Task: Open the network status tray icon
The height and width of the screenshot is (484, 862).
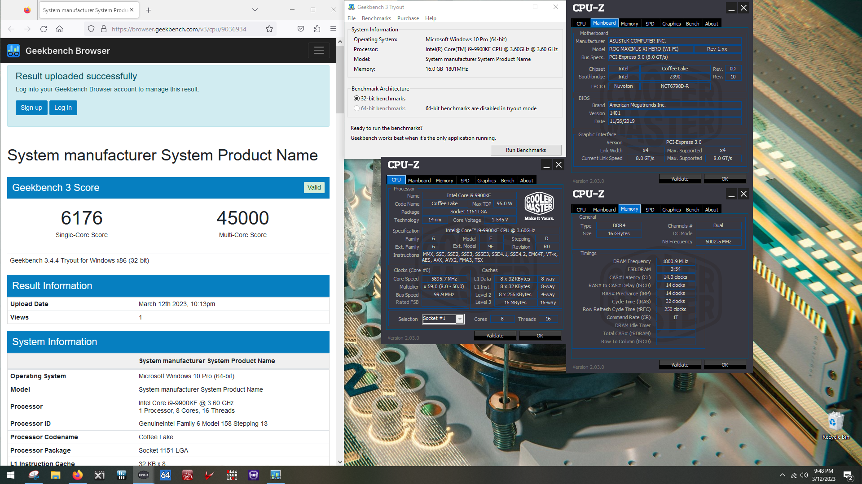Action: click(794, 475)
